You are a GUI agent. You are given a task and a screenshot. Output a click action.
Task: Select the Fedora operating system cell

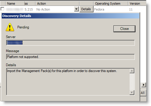pyautogui.click(x=99, y=9)
